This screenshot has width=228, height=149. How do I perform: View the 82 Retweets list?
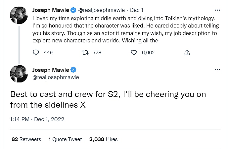tap(26, 139)
